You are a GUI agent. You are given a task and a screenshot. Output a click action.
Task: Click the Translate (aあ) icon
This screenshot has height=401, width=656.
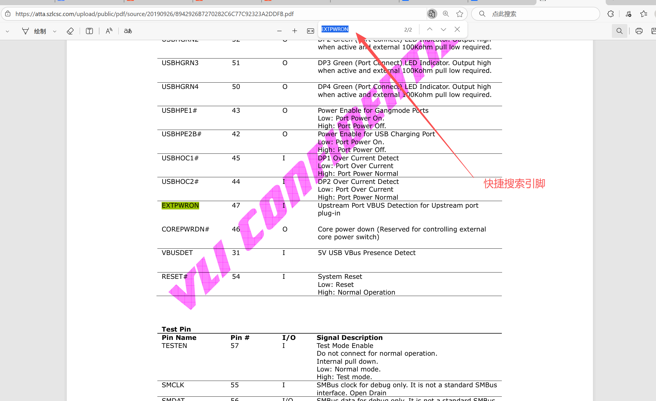[128, 31]
